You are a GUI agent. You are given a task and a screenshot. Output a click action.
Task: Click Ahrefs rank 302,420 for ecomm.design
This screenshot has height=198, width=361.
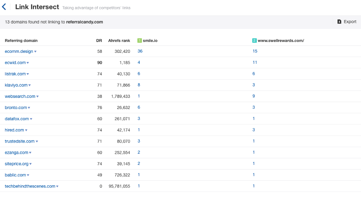coord(122,51)
